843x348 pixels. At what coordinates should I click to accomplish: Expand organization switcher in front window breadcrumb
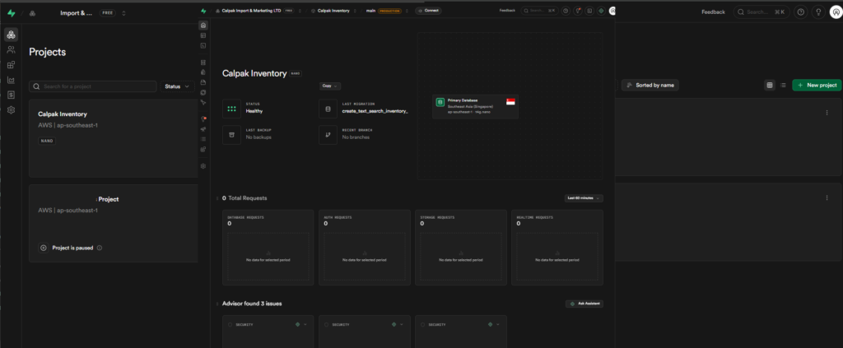pyautogui.click(x=300, y=11)
